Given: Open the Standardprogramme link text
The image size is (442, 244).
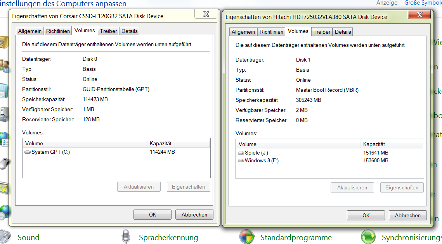Looking at the screenshot, I should click(296, 237).
